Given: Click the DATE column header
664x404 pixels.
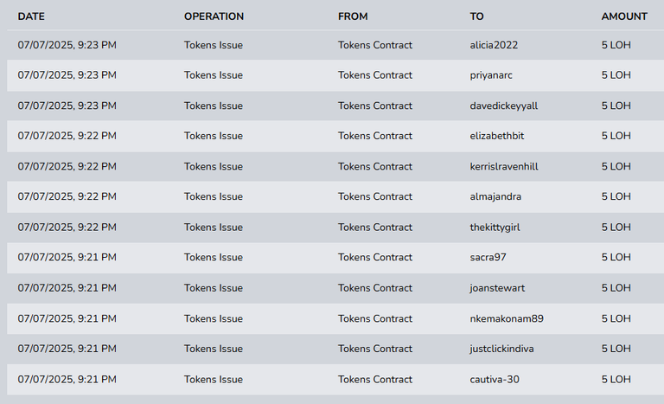Looking at the screenshot, I should [31, 16].
